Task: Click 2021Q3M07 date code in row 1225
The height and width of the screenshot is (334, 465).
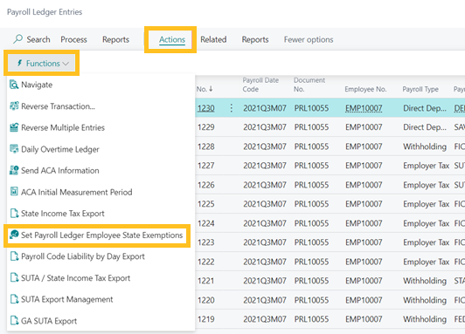Action: click(x=265, y=204)
